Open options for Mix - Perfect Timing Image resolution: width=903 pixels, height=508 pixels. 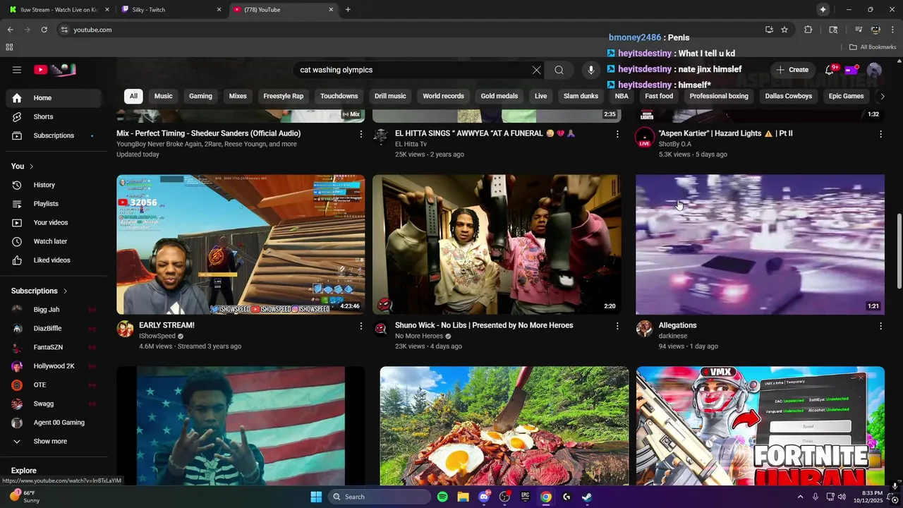(360, 134)
